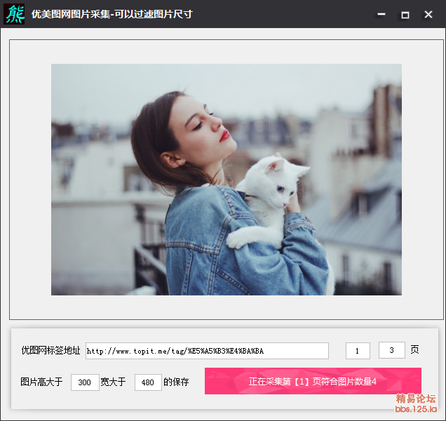446x421 pixels.
Task: Click the 宽大于 label
Action: coord(113,382)
